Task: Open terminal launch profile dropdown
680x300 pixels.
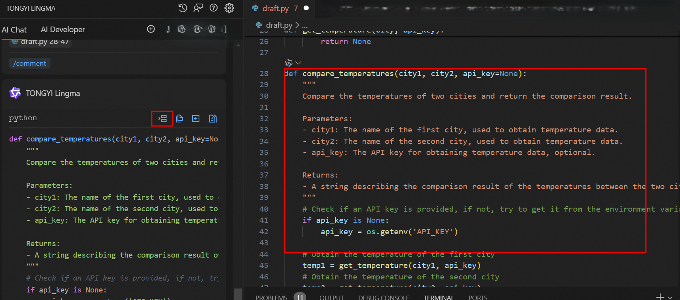Action: [670, 297]
